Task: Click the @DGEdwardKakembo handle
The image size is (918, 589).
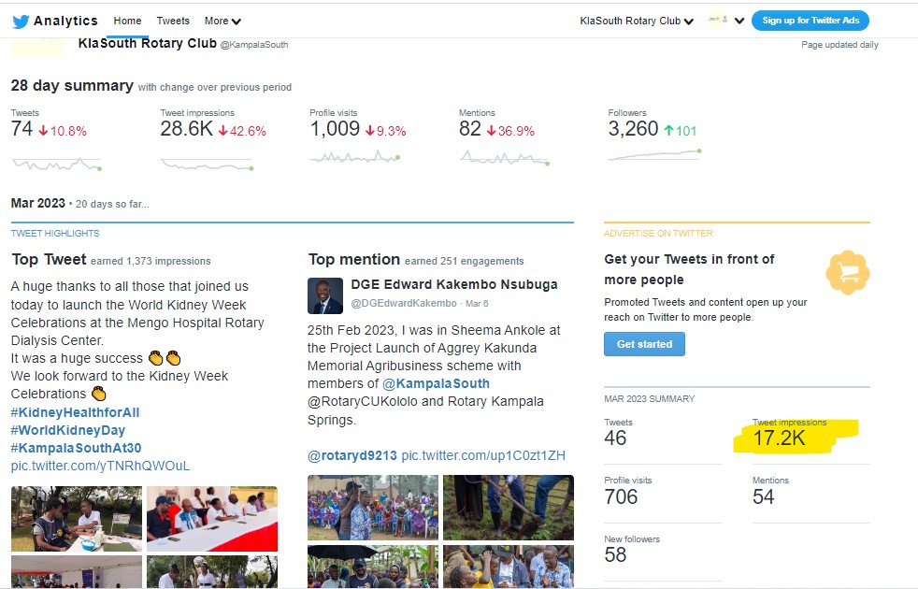Action: click(x=404, y=303)
